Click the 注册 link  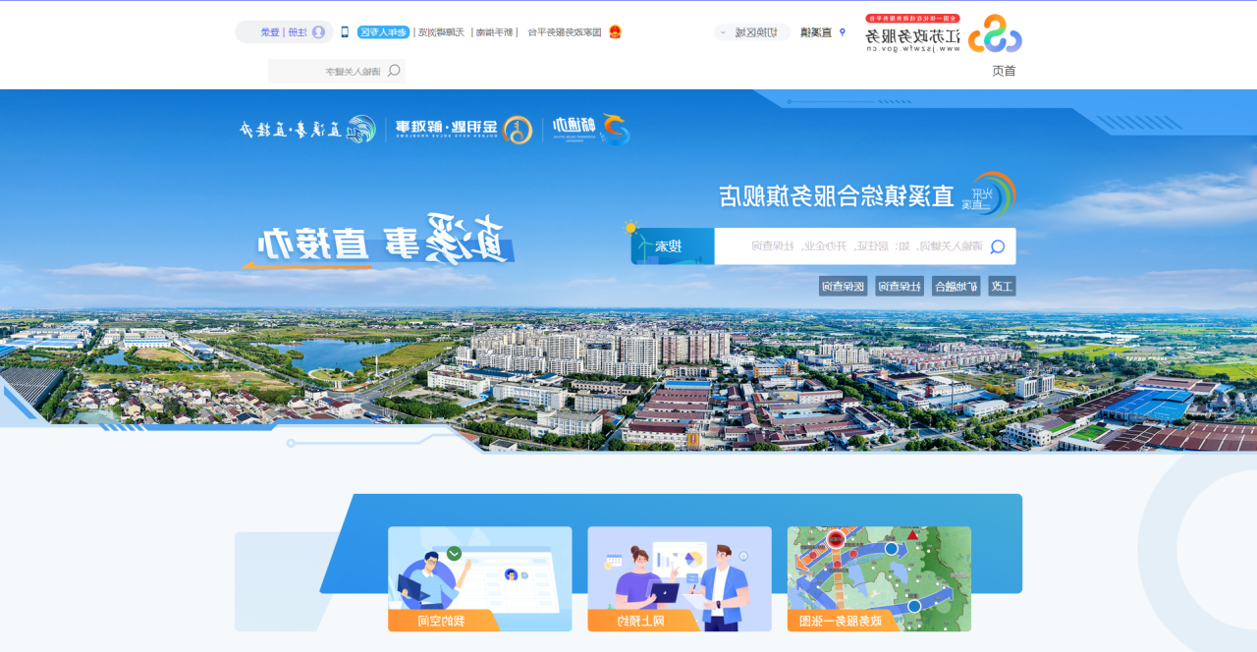click(x=297, y=32)
